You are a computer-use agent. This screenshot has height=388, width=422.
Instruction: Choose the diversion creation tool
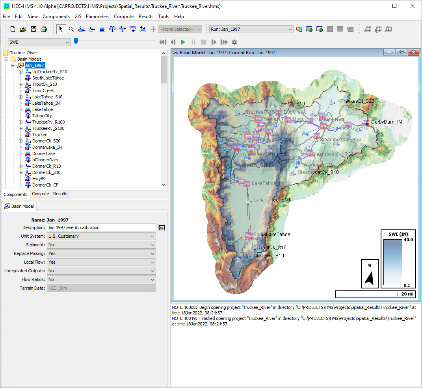point(123,29)
